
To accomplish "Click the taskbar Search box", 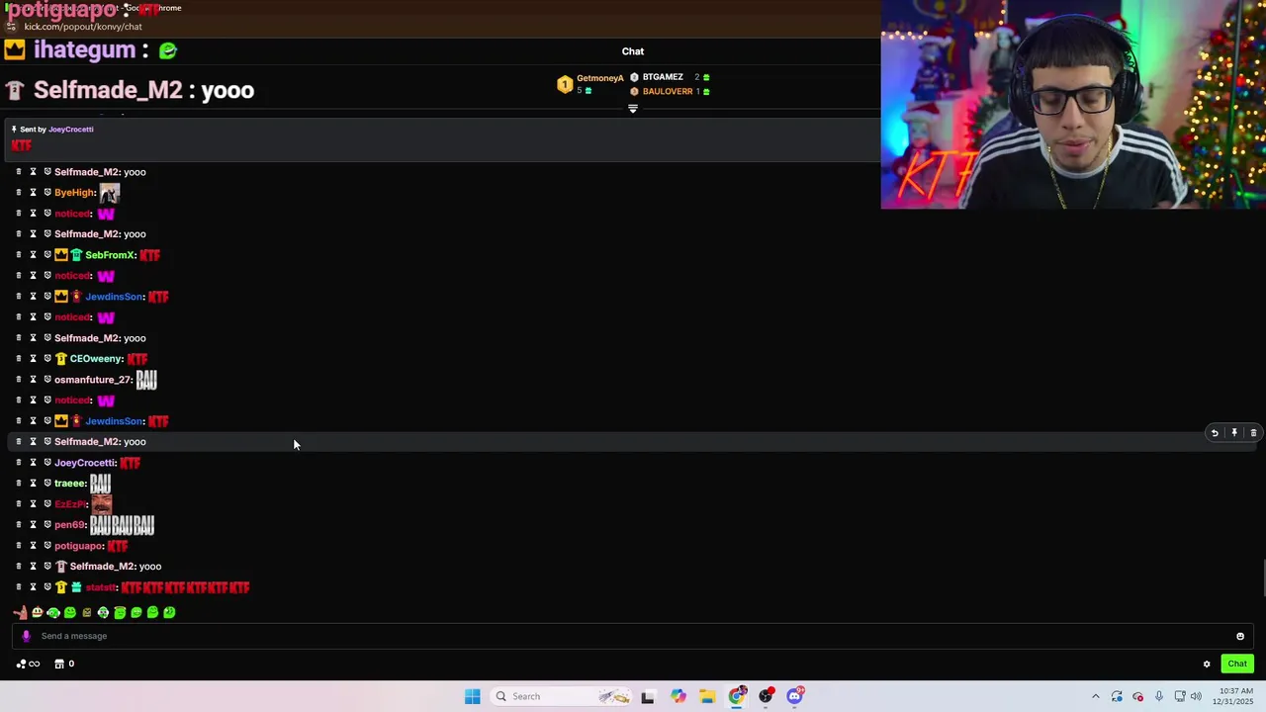I will pos(561,696).
